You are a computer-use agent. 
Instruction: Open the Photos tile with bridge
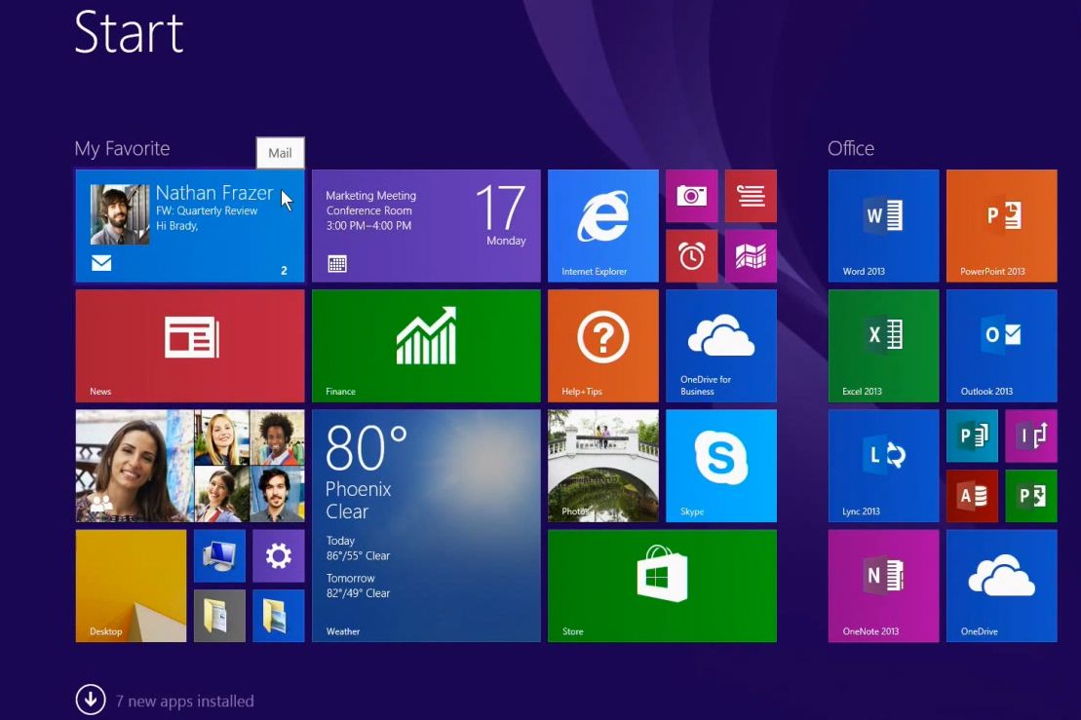[x=603, y=466]
